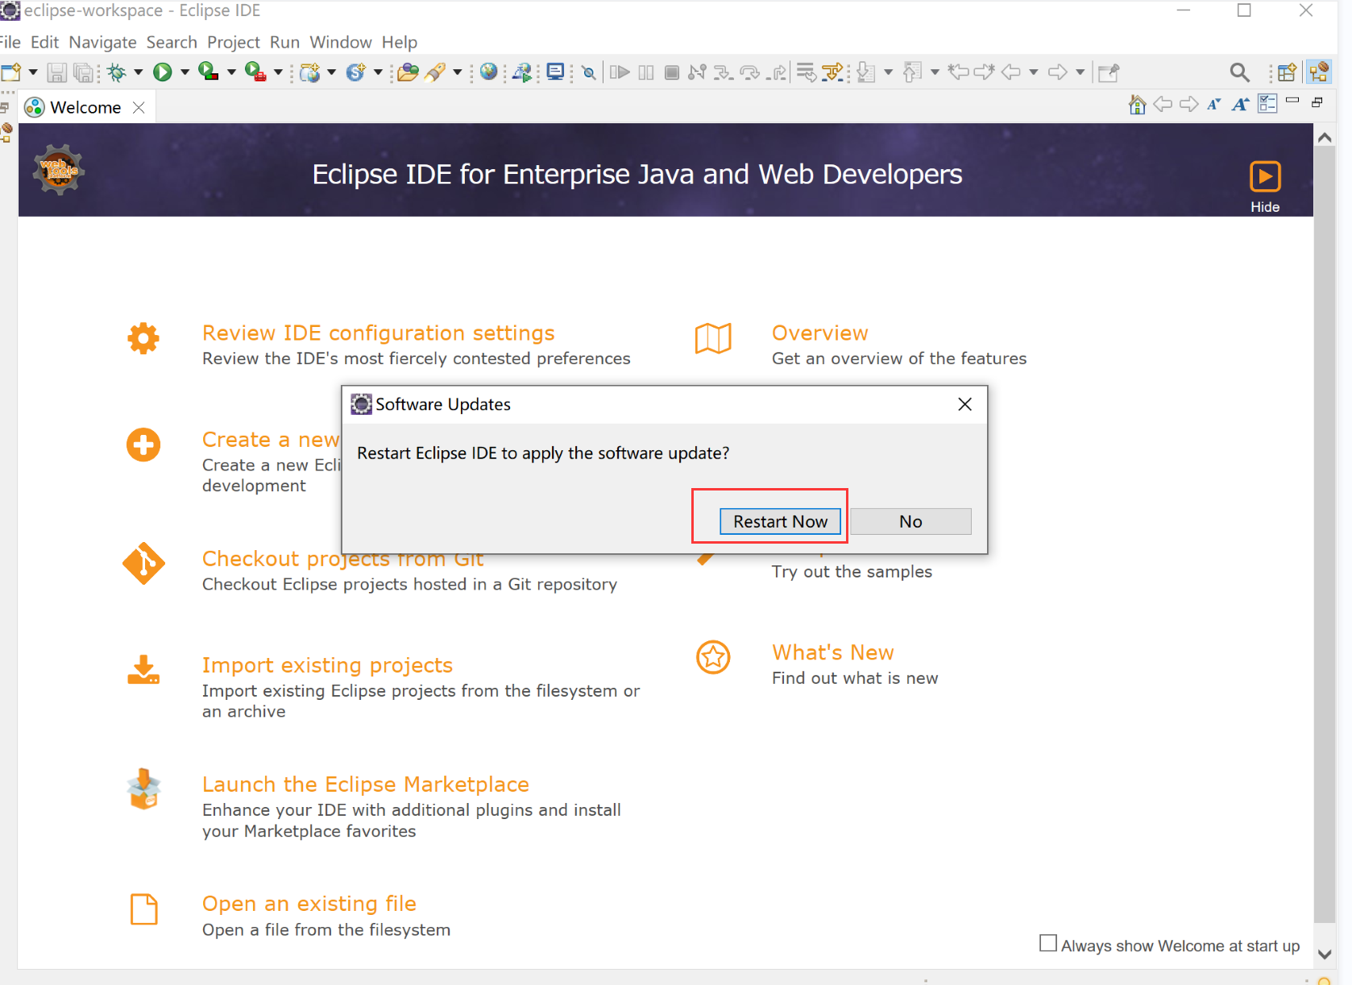Open the Window menu
Viewport: 1352px width, 985px height.
pyautogui.click(x=341, y=42)
